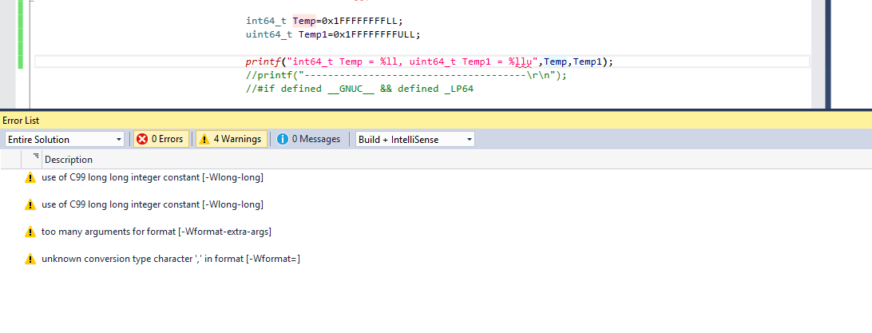872x333 pixels.
Task: Toggle the 4 Warnings filter
Action: tap(230, 139)
